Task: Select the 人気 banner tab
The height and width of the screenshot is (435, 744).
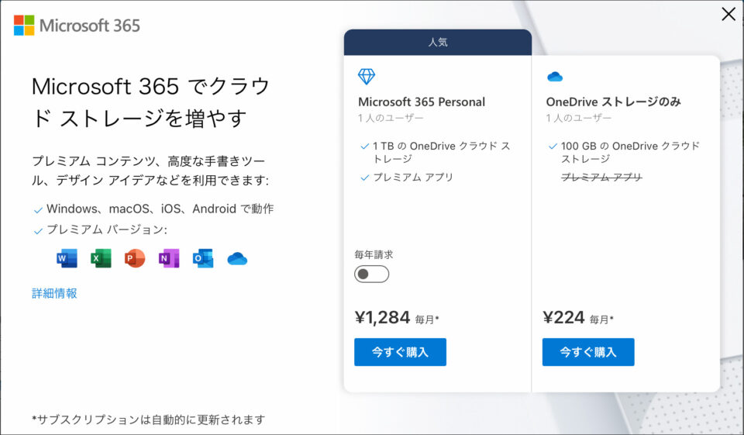Action: click(437, 43)
